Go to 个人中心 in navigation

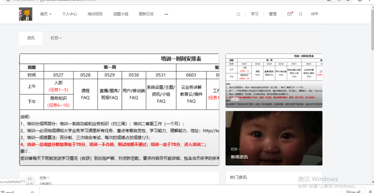click(x=69, y=14)
